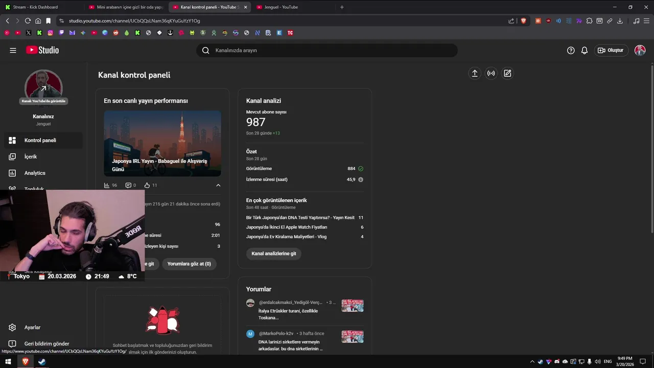
Task: Open the Twitch bookmark icon
Action: coord(61,33)
